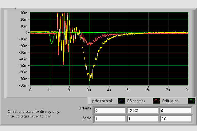This screenshot has height=131, width=197.
Task: Click the green trace dip near 1u
Action: pyautogui.click(x=52, y=43)
